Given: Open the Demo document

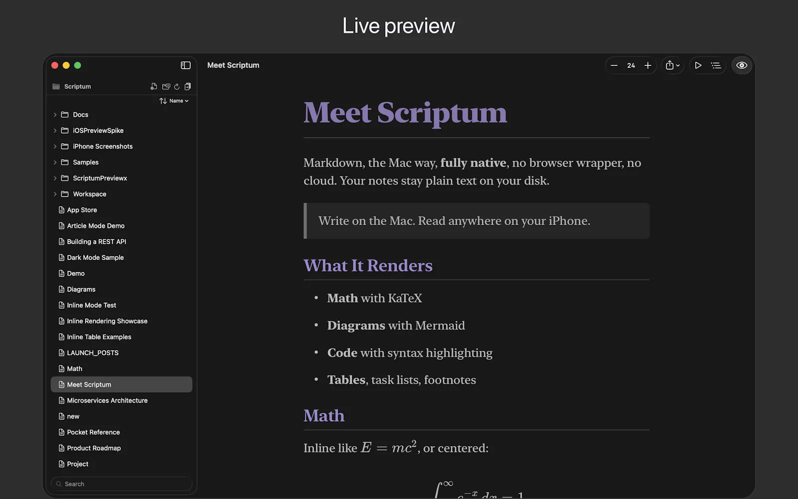Looking at the screenshot, I should click(x=121, y=273).
